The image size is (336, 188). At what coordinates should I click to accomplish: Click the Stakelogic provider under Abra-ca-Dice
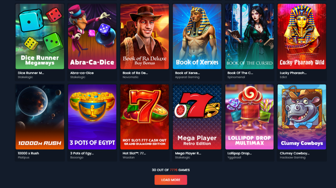(78, 77)
